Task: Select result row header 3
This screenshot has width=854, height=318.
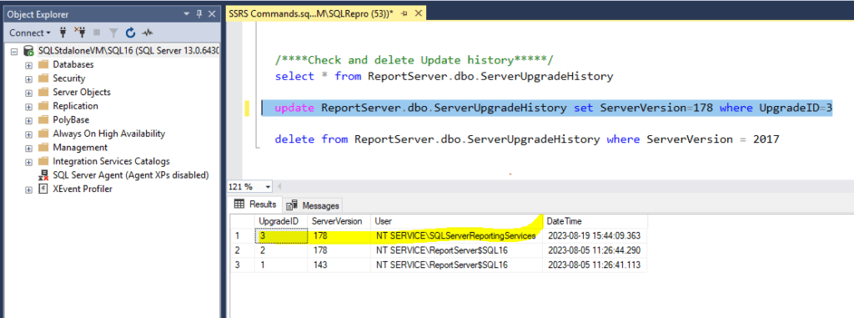Action: click(243, 265)
